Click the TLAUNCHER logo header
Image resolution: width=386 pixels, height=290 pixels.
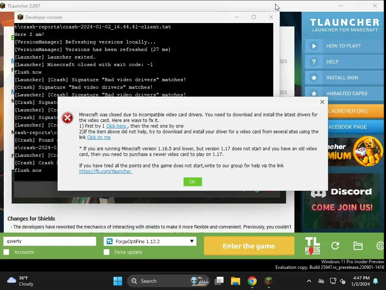click(x=345, y=25)
